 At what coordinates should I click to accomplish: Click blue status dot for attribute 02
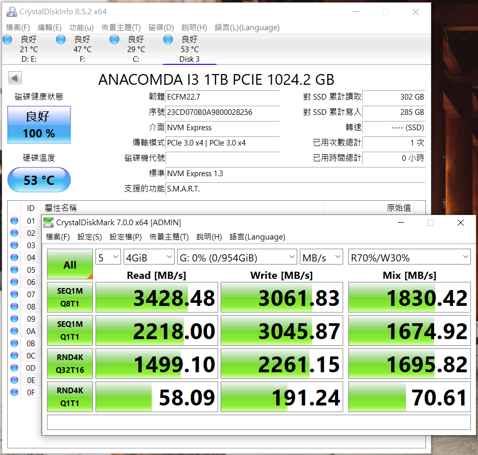pyautogui.click(x=14, y=233)
